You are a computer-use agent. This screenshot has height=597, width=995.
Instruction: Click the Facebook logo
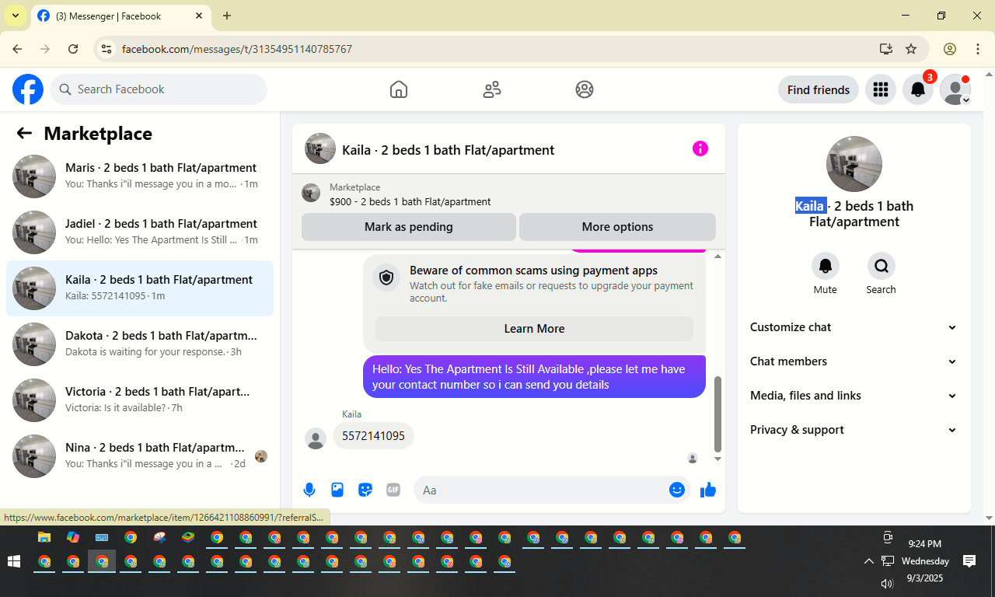coord(28,89)
